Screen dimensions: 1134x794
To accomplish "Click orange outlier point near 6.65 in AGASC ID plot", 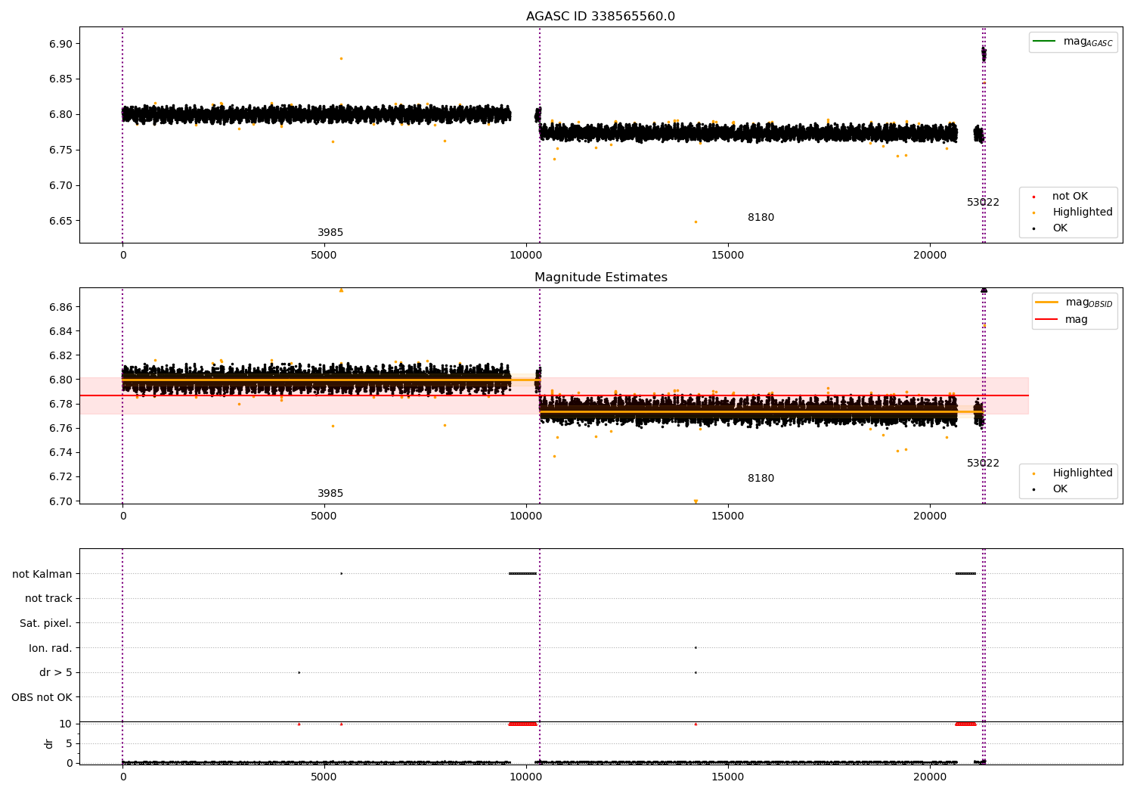I will 696,222.
